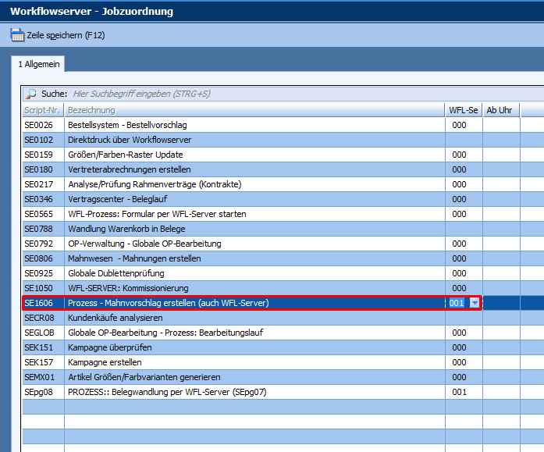Open WFL-Server dropdown in row SE1606
This screenshot has width=544, height=452.
pyautogui.click(x=474, y=303)
